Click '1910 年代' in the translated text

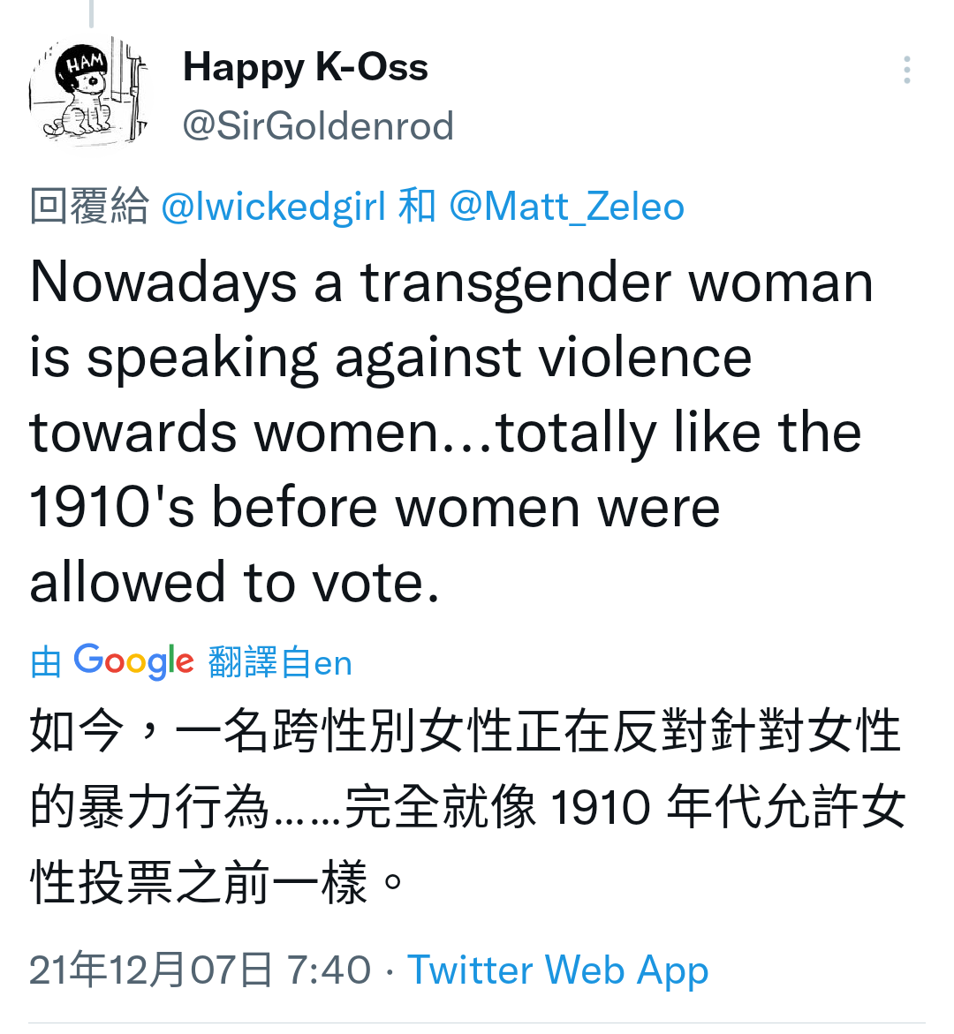[647, 806]
